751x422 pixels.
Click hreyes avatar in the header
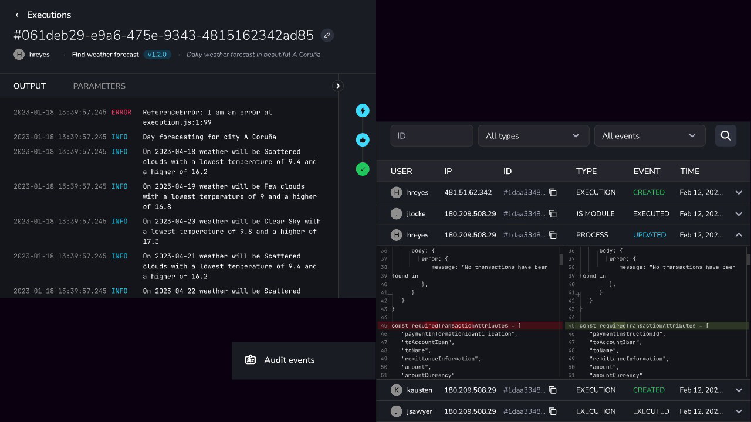click(x=19, y=54)
